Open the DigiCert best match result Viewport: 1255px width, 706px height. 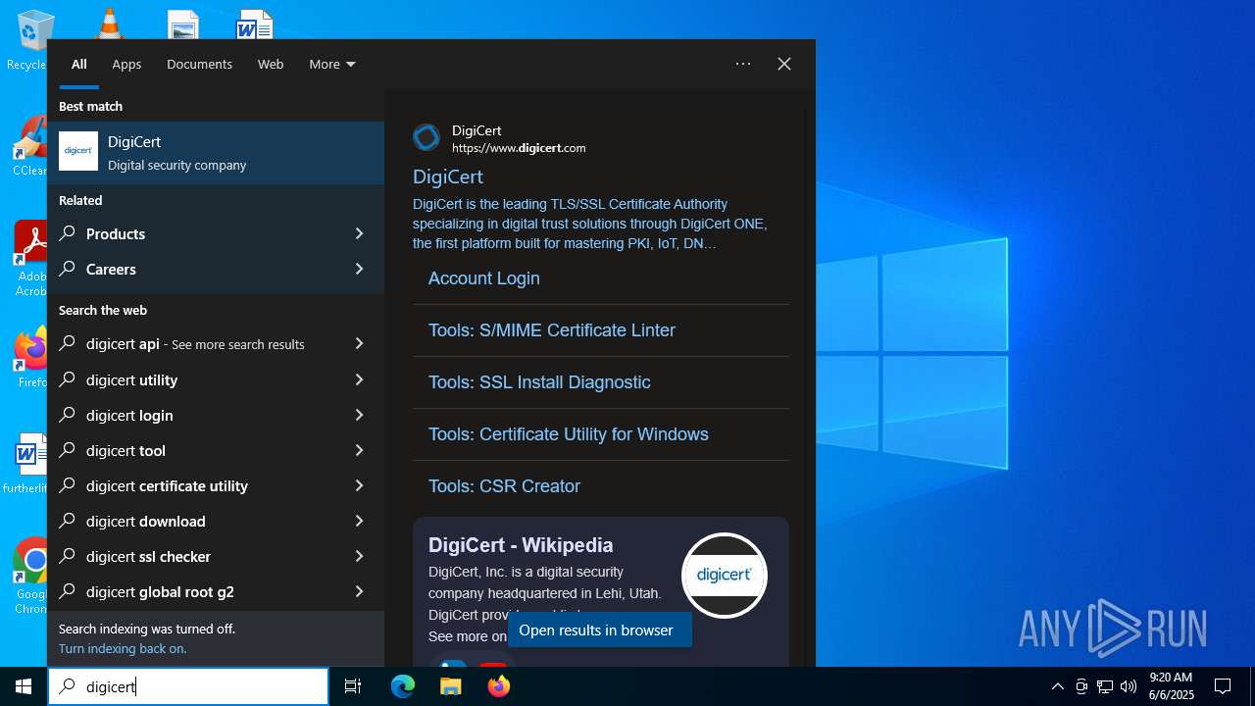click(216, 153)
